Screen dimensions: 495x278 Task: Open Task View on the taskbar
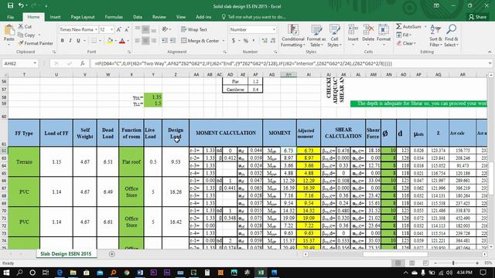[46, 273]
